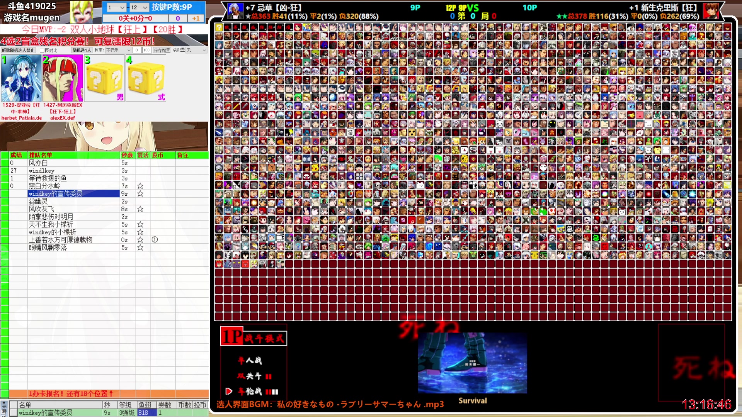This screenshot has height=417, width=742.
Task: Click the purple 0 score button
Action: 178,18
